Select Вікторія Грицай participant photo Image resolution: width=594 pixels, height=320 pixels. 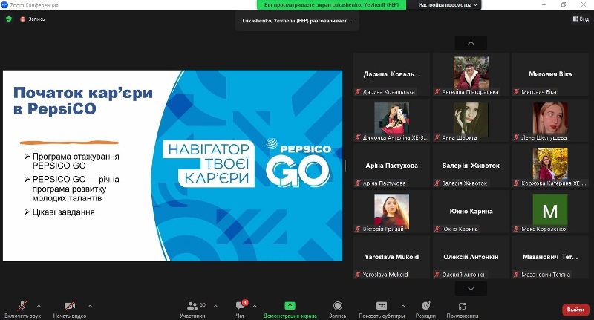point(392,211)
